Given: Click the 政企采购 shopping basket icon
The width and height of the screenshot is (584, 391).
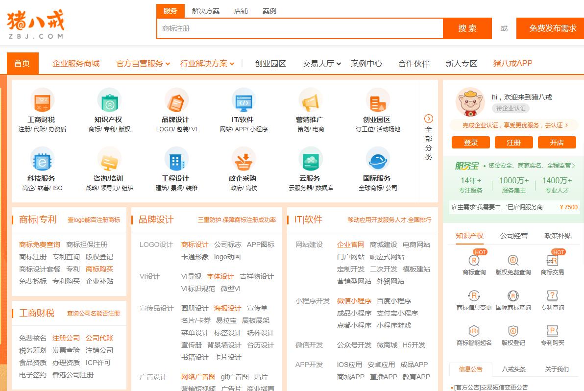Looking at the screenshot, I should [244, 160].
